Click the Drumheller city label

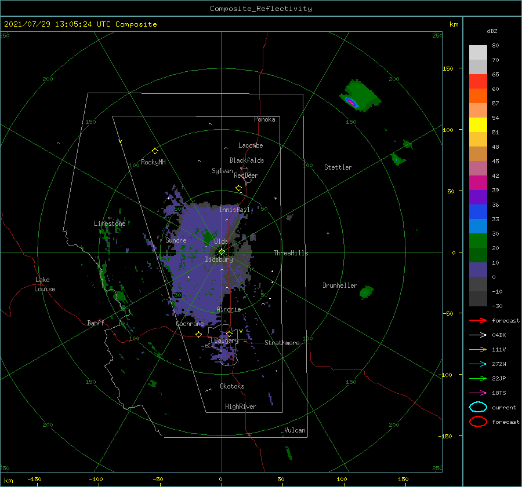click(340, 285)
